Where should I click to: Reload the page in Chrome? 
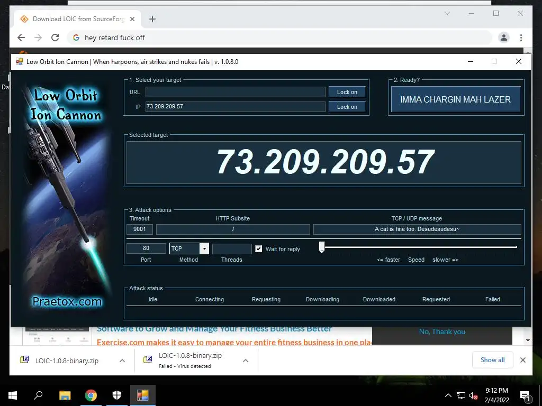55,38
